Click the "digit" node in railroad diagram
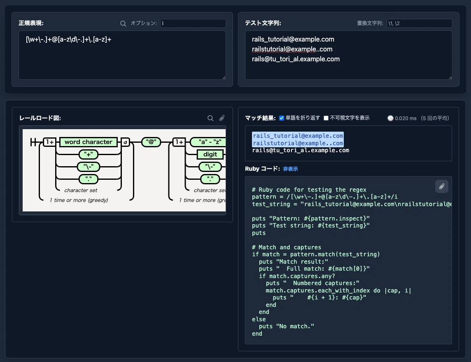471x362 pixels. pos(210,154)
